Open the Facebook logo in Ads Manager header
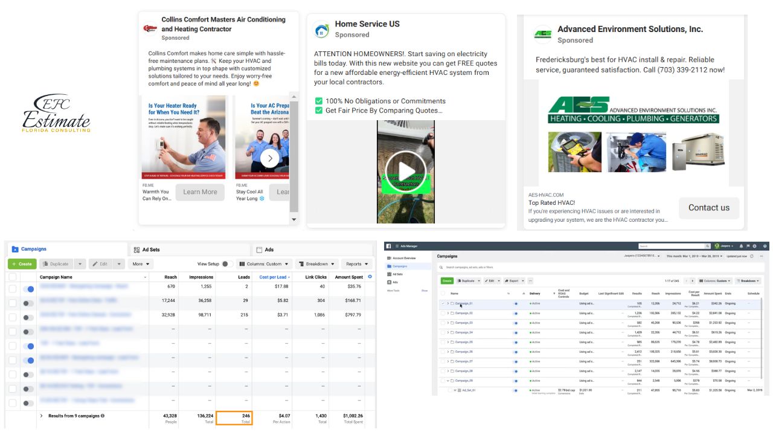Viewport: 773px width, 435px height. coord(388,246)
